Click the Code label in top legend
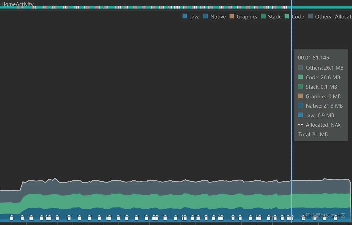 click(x=298, y=17)
